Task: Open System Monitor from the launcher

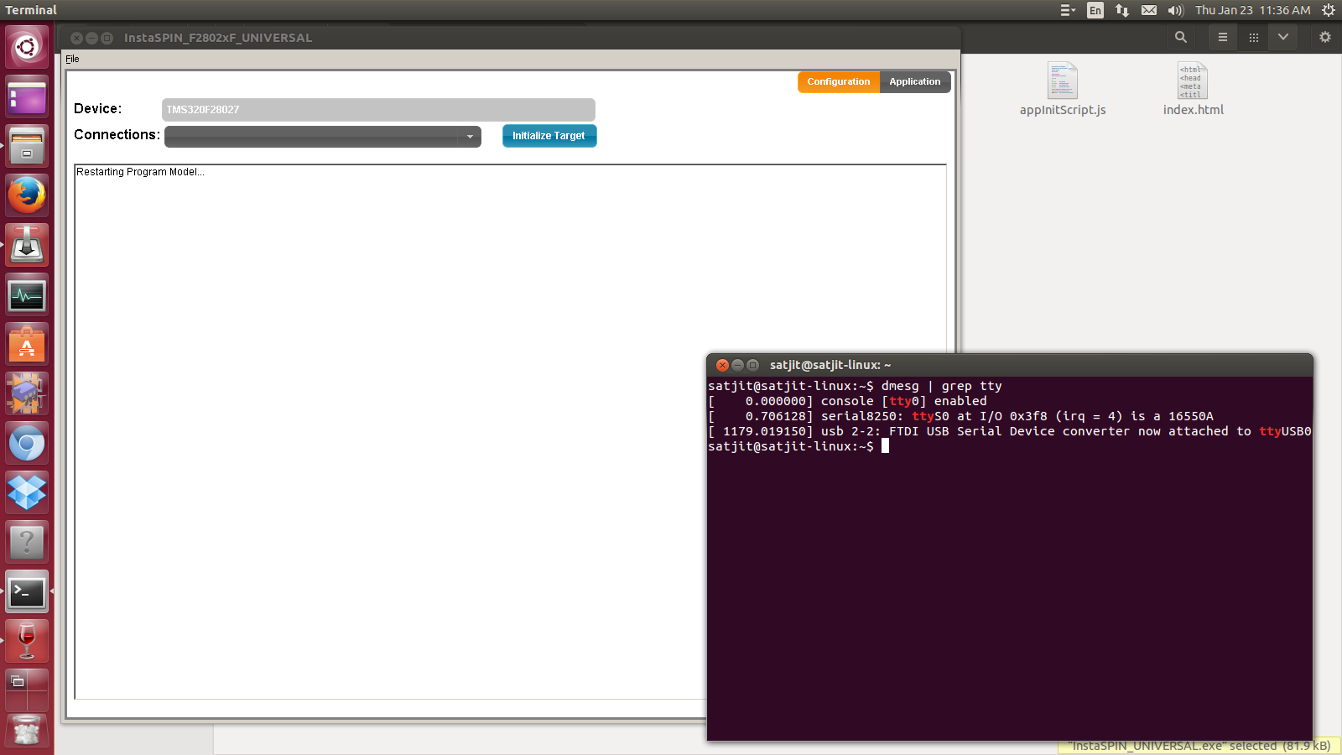Action: [x=27, y=295]
